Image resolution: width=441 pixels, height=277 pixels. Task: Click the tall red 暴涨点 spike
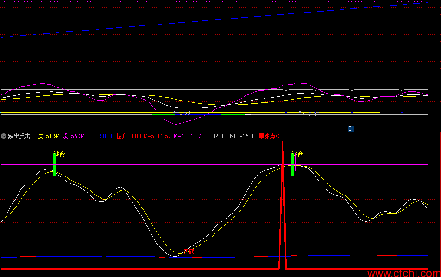coord(283,205)
